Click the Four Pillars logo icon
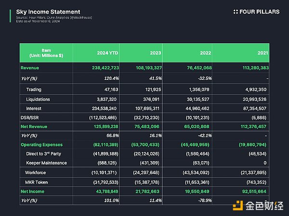 [236, 12]
